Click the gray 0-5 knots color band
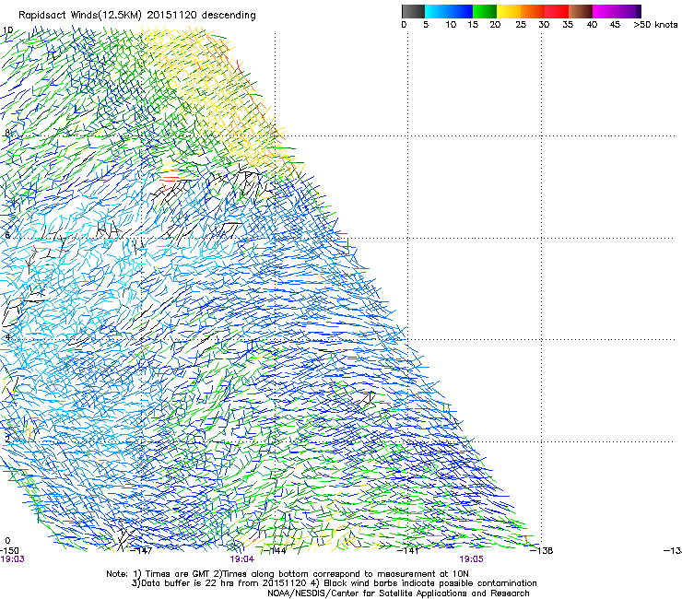Screen dimensions: 682x599 413,11
